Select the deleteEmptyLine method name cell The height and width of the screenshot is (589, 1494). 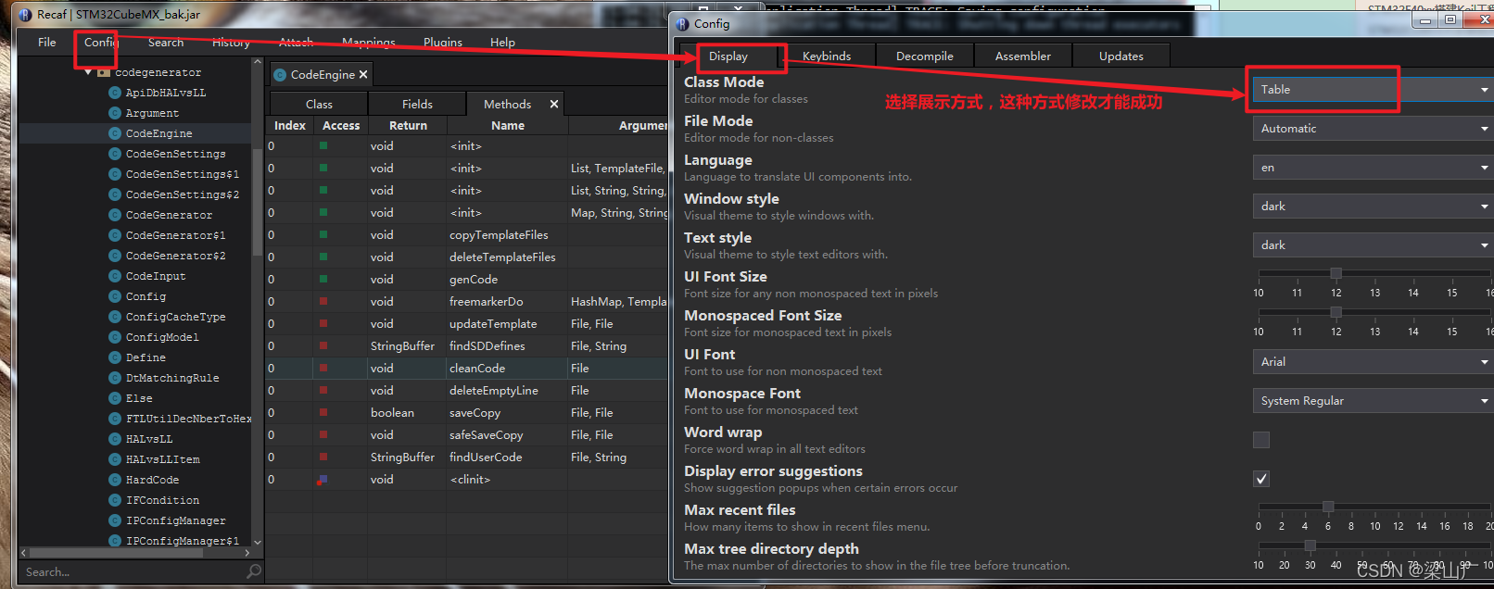pos(507,391)
